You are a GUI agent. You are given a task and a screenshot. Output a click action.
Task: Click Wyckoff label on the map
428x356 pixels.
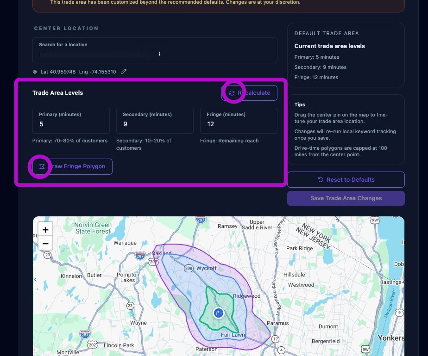[x=207, y=268]
